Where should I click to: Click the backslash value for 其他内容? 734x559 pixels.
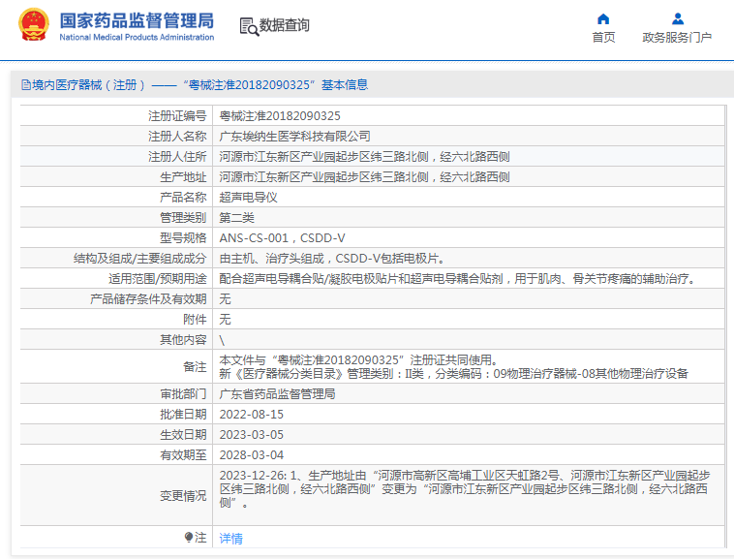click(222, 340)
